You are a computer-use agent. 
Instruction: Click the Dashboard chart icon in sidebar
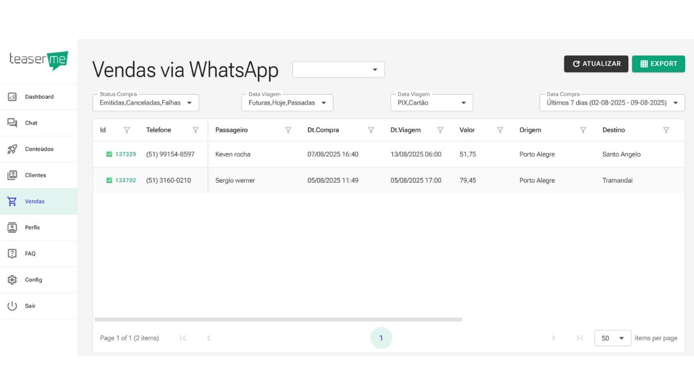pos(12,97)
